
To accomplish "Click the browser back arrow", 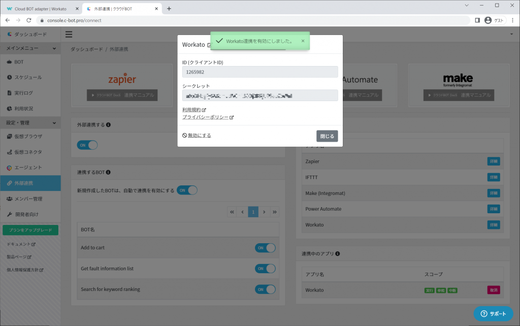I will [x=8, y=20].
